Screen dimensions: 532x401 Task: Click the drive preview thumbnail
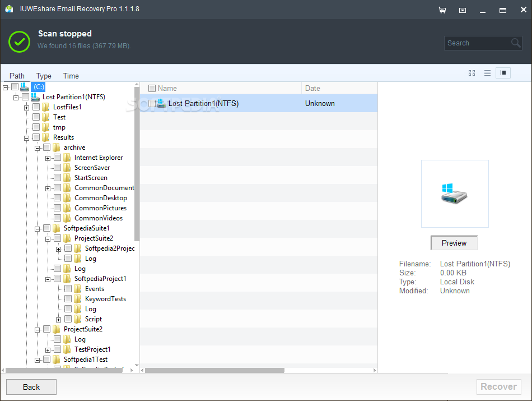455,193
